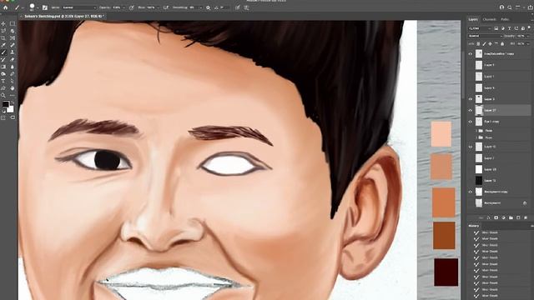Go to Home screen icon

click(6, 7)
